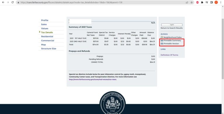Click the 'Balance Due' column header
This screenshot has height=114, width=224.
(150, 34)
